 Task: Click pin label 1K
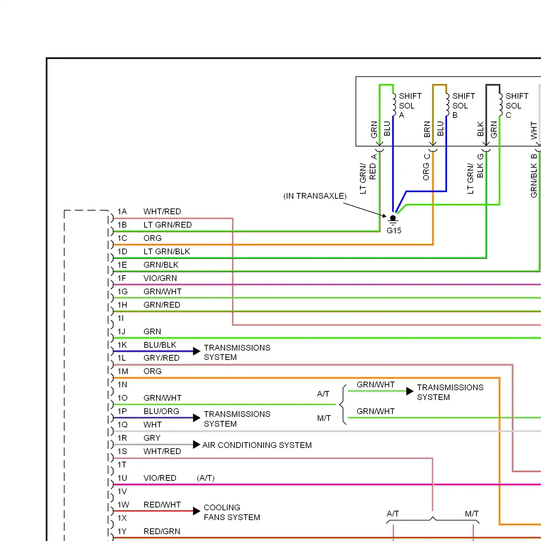(122, 345)
